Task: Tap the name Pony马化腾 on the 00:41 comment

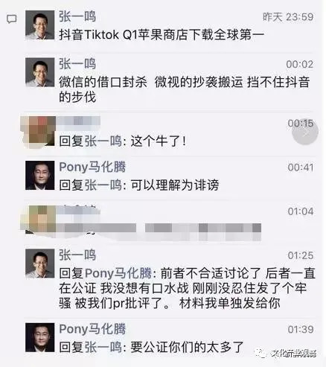Action: (x=92, y=167)
